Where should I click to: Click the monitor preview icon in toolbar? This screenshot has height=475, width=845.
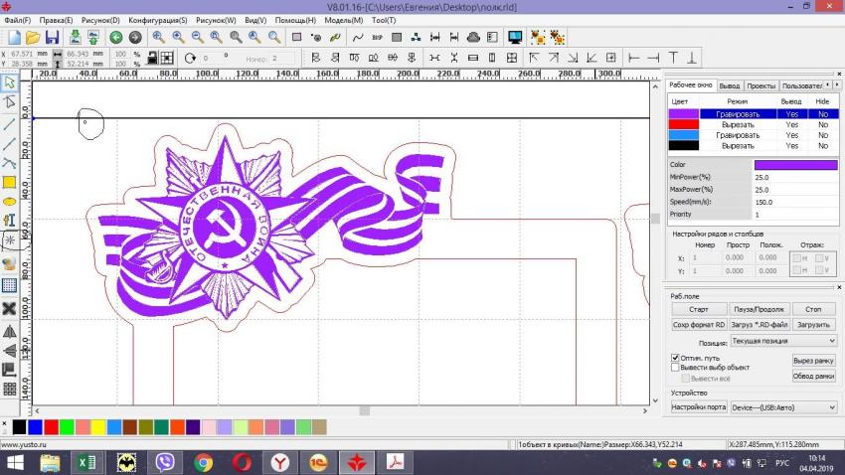515,37
